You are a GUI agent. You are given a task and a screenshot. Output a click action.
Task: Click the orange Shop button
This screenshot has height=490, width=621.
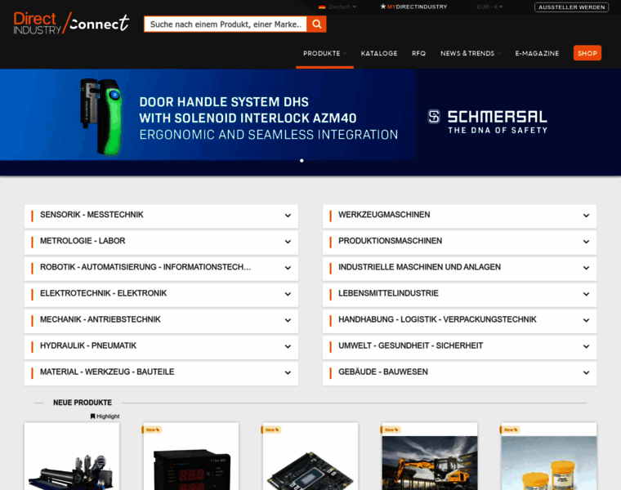point(587,53)
